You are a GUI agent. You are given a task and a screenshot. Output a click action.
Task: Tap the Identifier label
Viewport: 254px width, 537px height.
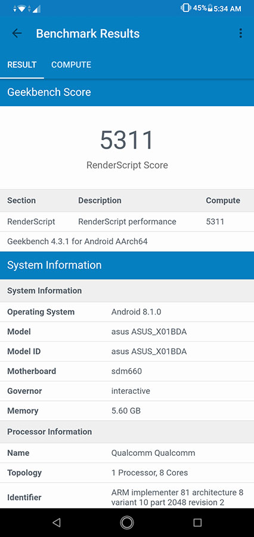(x=24, y=497)
